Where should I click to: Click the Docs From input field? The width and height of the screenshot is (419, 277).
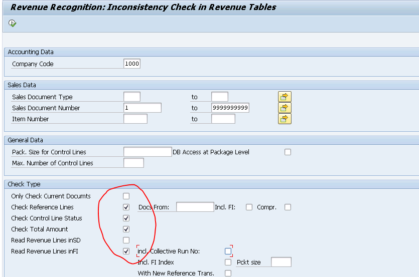[195, 207]
